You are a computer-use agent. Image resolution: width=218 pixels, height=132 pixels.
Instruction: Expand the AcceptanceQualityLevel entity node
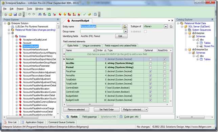[x=17, y=40]
